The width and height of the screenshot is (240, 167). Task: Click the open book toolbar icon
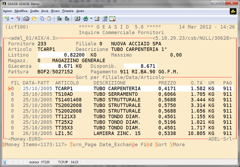(x=77, y=19)
